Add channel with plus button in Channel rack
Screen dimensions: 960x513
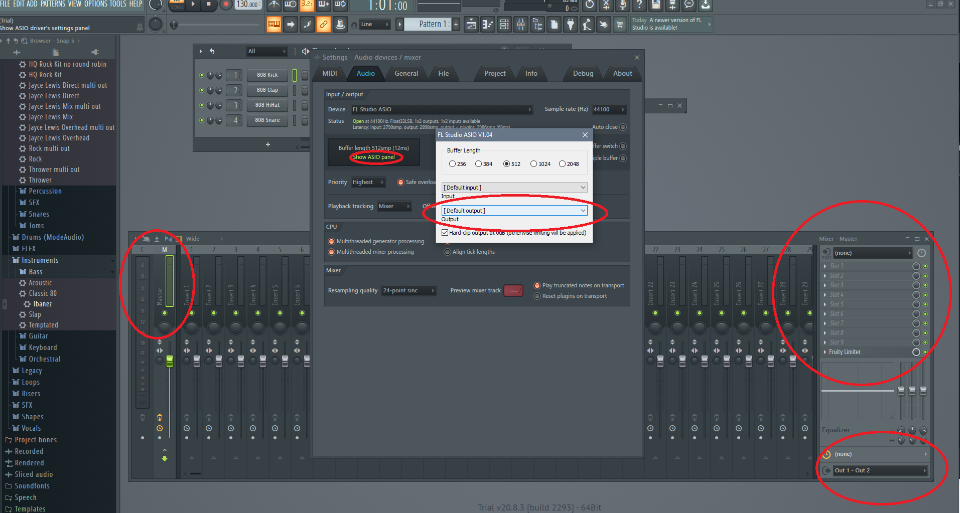[x=268, y=144]
